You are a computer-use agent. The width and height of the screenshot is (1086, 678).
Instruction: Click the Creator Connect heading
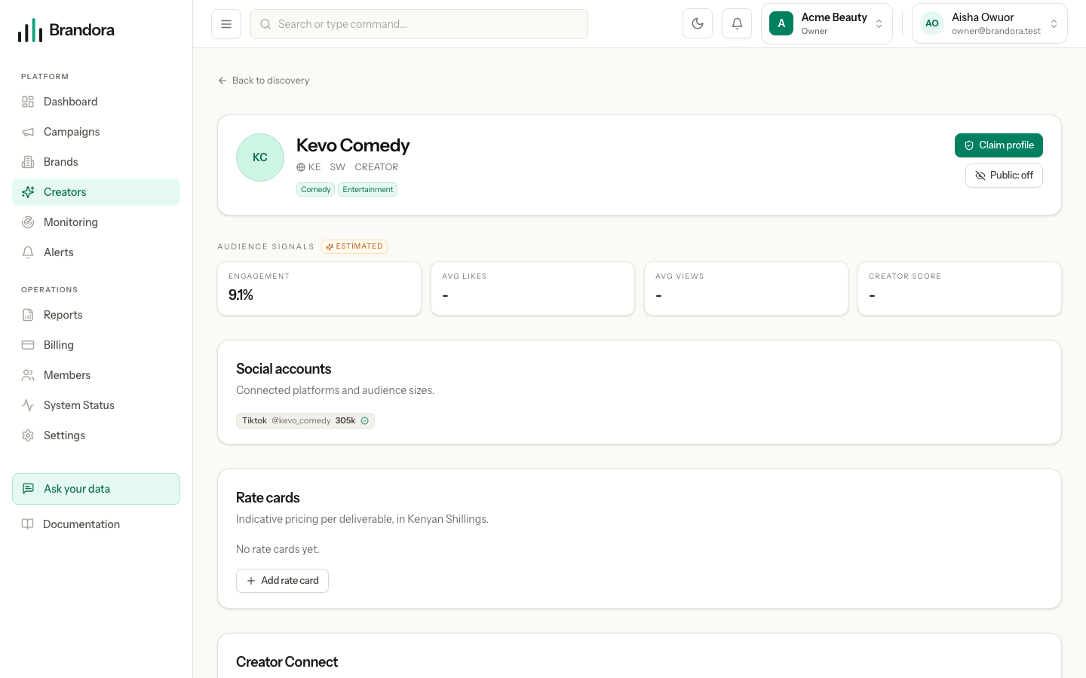pyautogui.click(x=287, y=662)
